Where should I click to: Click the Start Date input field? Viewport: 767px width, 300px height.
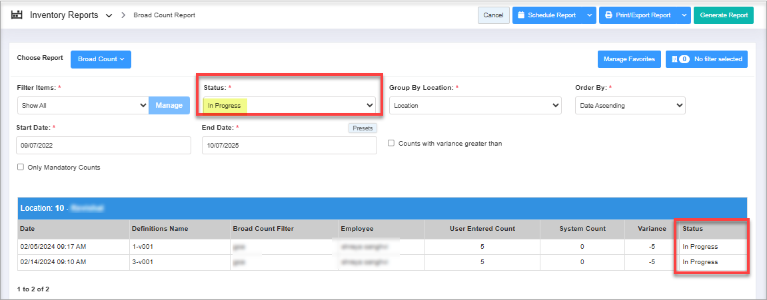103,145
